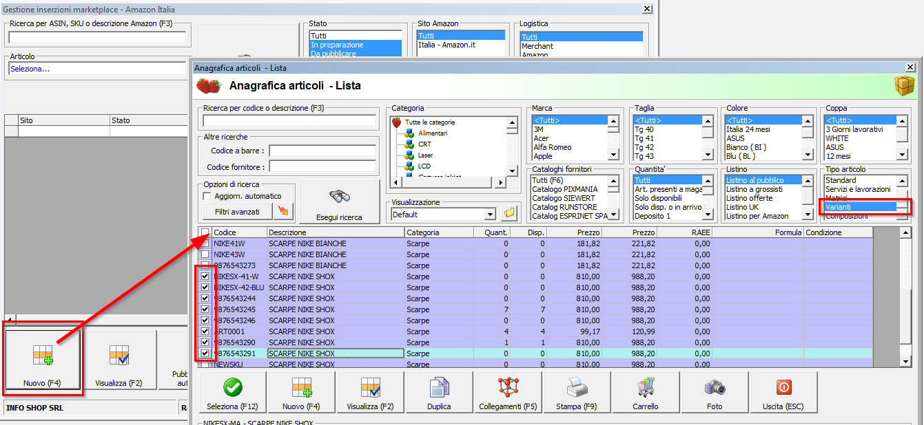924x425 pixels.
Task: Click the Ricerca per codice o descrizione field
Action: (x=290, y=120)
